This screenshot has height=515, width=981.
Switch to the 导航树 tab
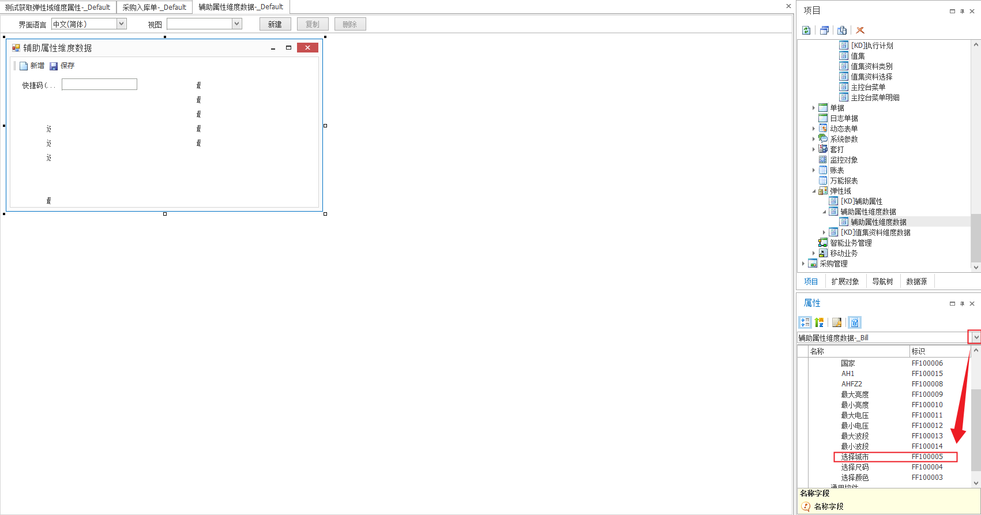pyautogui.click(x=882, y=281)
